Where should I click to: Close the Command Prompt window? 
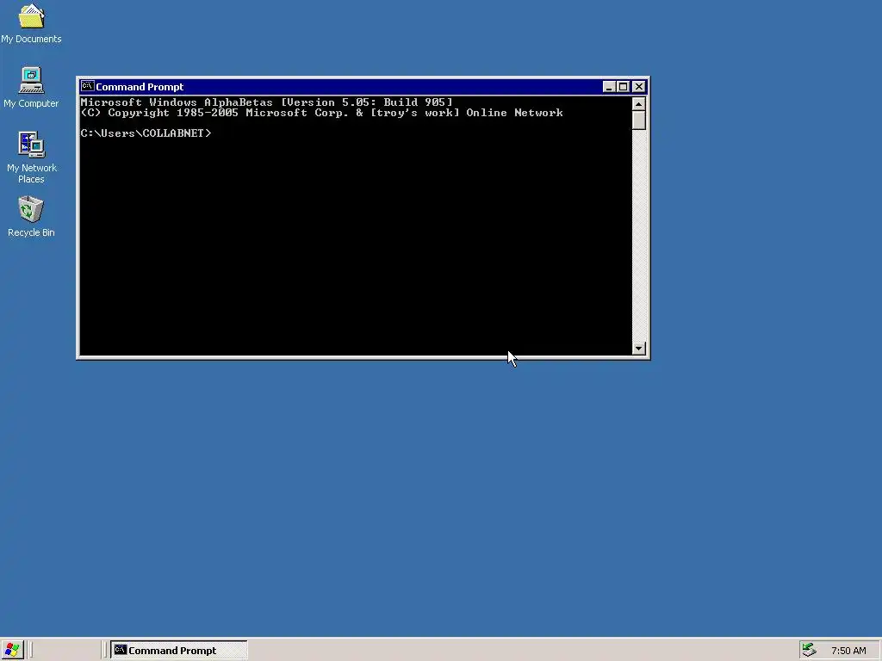[638, 87]
